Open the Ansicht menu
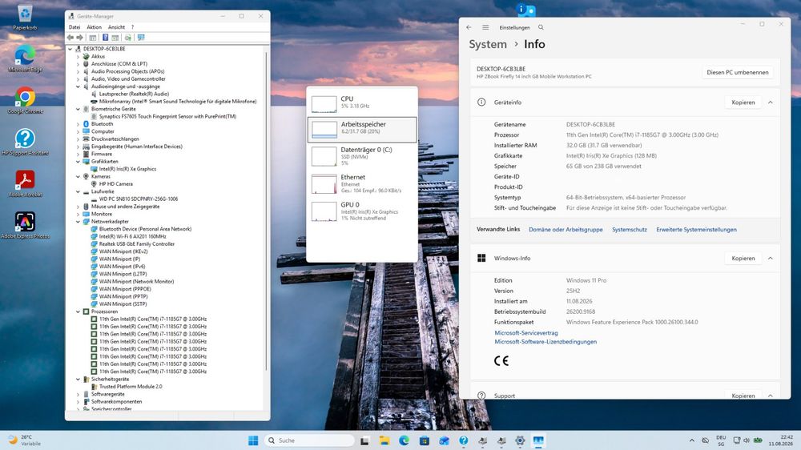 tap(116, 27)
